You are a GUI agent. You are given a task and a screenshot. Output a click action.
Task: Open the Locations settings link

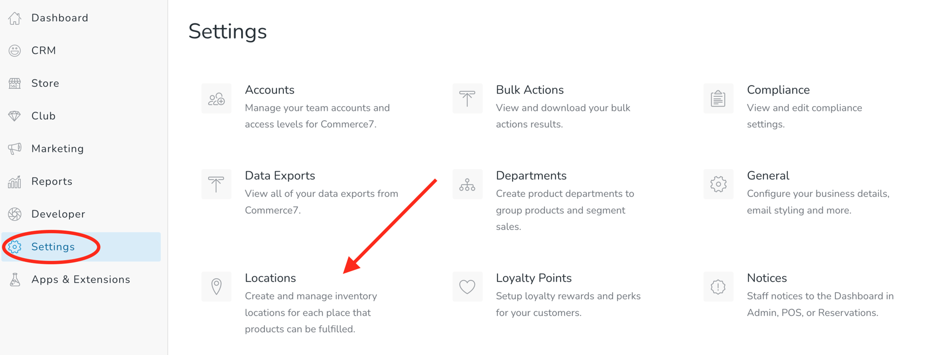click(270, 278)
